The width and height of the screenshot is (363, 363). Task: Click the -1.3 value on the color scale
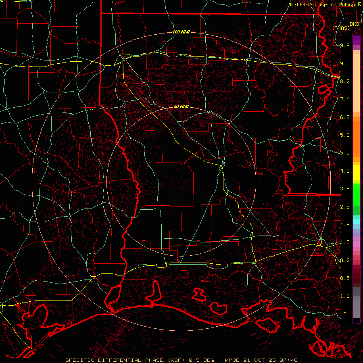tap(344, 296)
